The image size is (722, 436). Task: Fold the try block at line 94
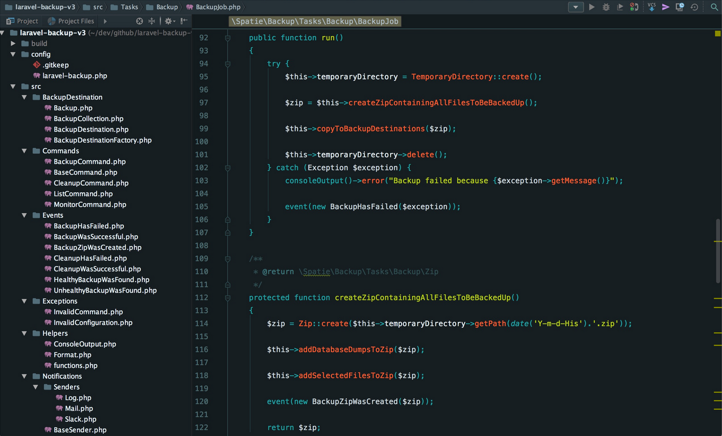(228, 64)
